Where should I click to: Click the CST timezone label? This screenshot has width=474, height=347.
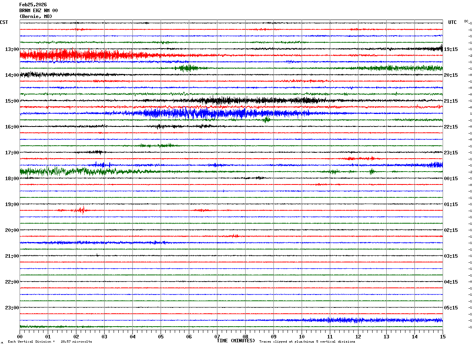click(4, 22)
